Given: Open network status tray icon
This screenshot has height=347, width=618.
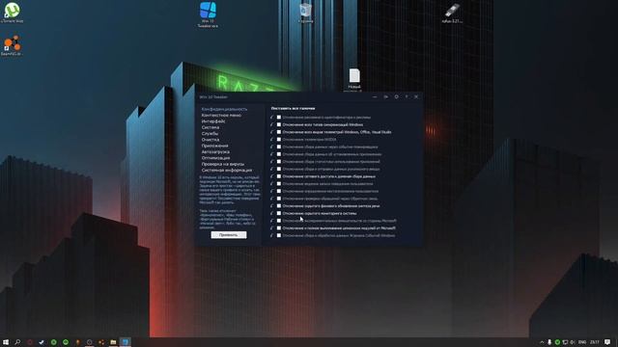Looking at the screenshot, I should point(565,342).
